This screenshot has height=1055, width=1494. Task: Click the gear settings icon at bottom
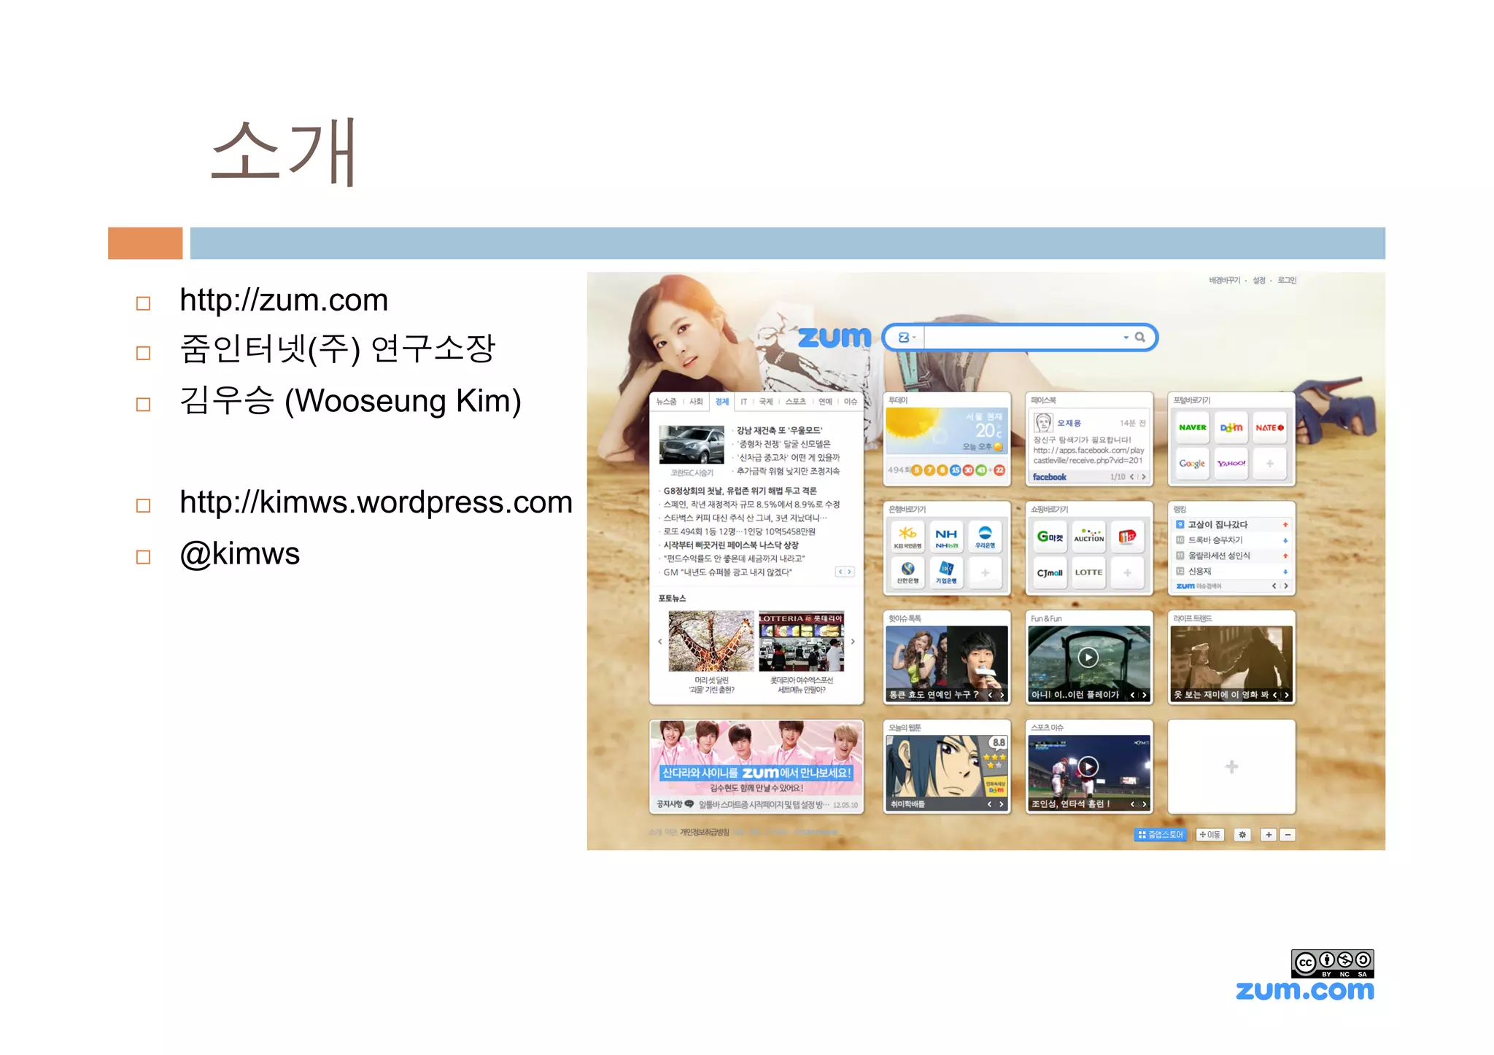[x=1242, y=835]
